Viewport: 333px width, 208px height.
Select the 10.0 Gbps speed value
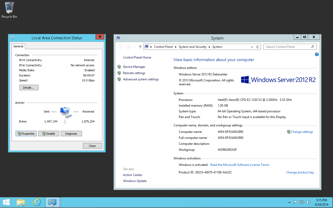click(x=88, y=80)
